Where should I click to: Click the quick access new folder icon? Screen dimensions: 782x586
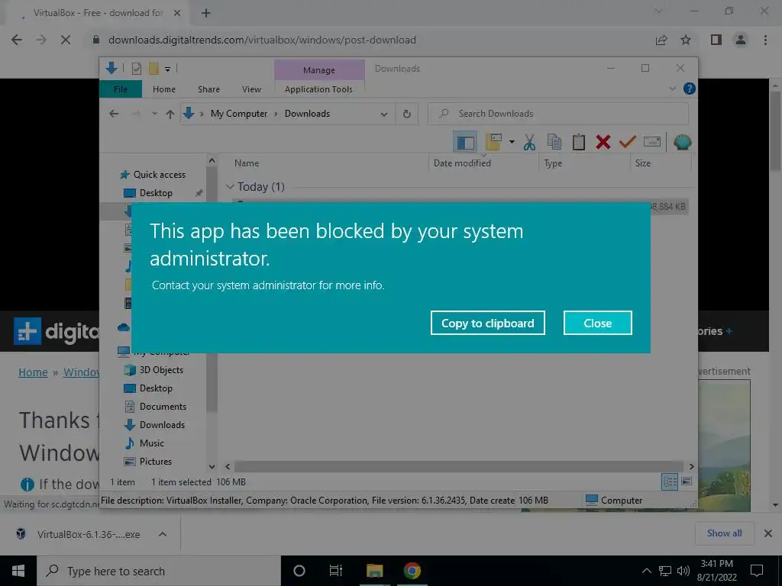(x=153, y=69)
